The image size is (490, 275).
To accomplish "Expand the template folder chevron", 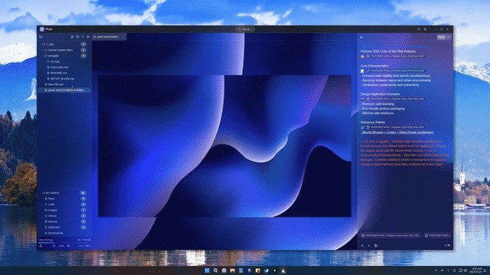I will [x=43, y=56].
